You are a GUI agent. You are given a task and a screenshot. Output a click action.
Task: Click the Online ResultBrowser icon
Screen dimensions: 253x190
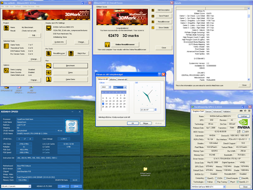pos(108,44)
